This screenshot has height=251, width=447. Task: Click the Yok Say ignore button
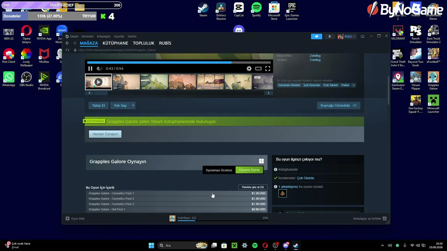120,105
